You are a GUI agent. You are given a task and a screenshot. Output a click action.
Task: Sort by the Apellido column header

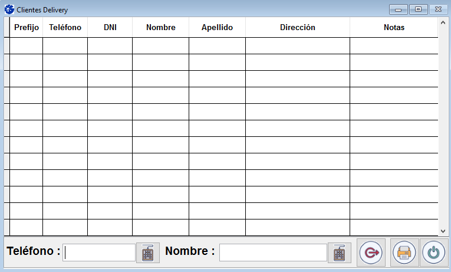point(217,28)
